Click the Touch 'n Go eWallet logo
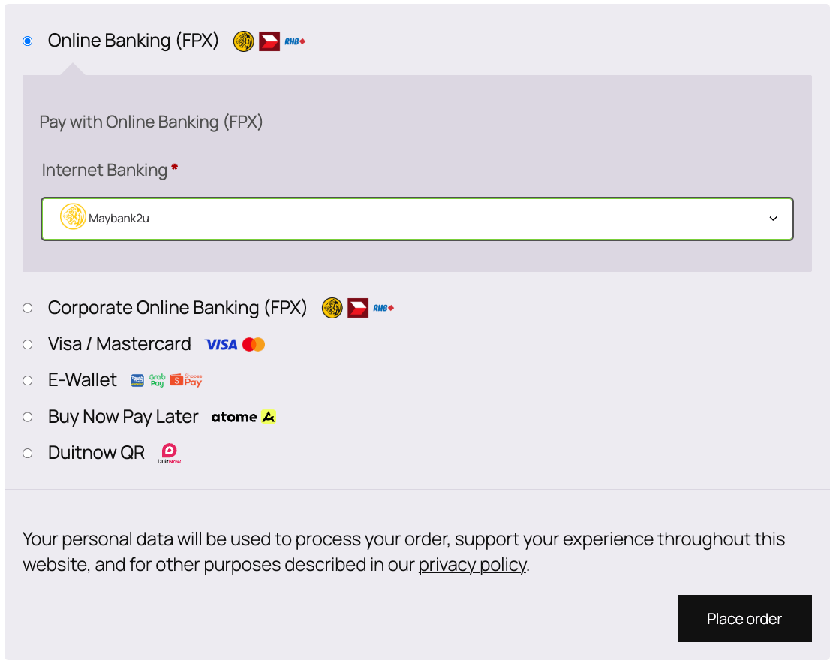 tap(137, 380)
